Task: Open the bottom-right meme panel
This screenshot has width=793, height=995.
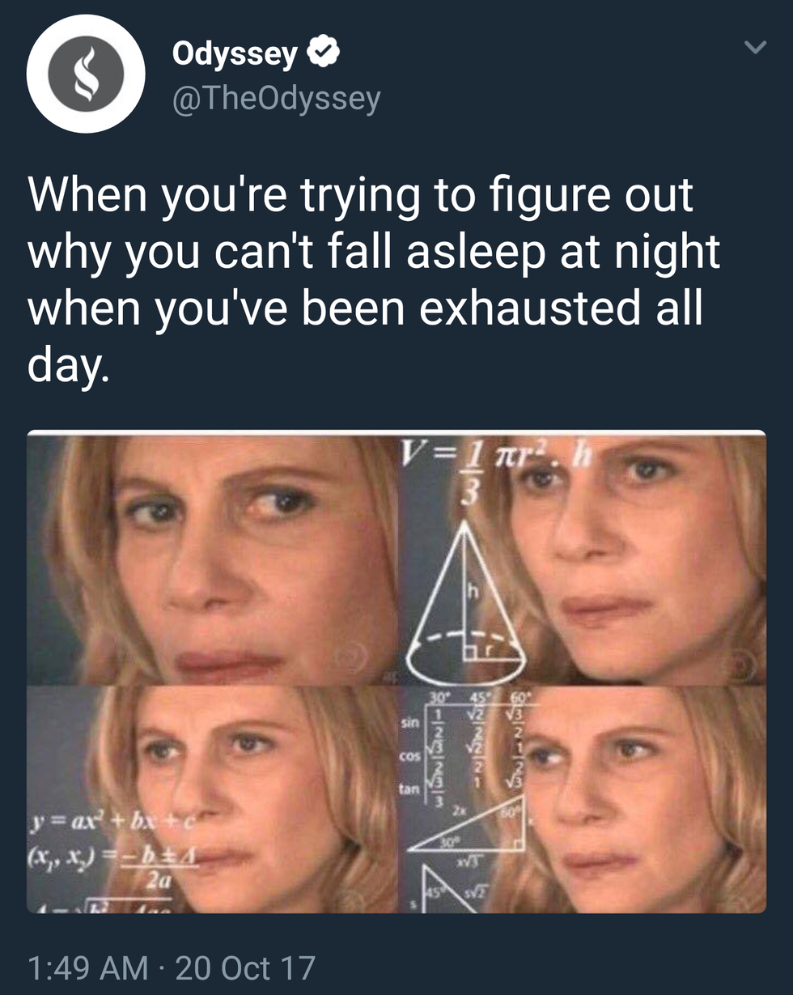Action: pyautogui.click(x=583, y=799)
